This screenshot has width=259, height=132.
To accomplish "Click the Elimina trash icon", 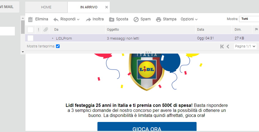I will (30, 20).
